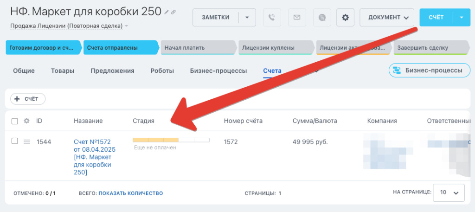Click the copy link icon beside the title
Viewport: 475px width, 212px height.
[x=173, y=12]
